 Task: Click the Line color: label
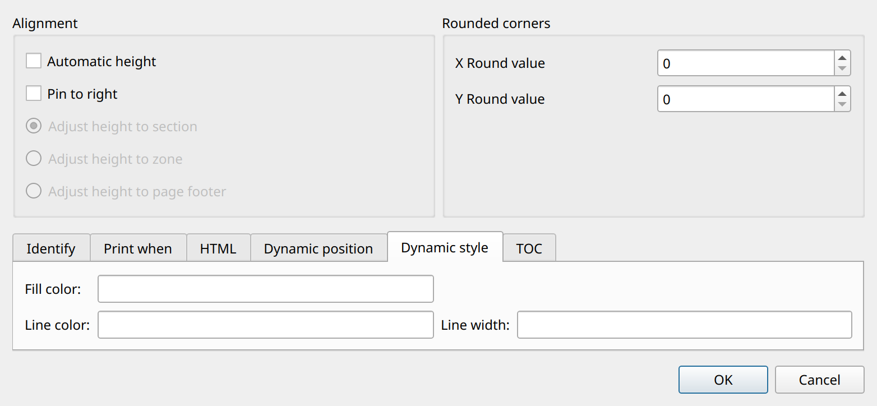(57, 325)
